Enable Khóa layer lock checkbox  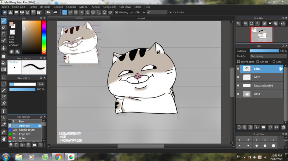tap(274, 62)
